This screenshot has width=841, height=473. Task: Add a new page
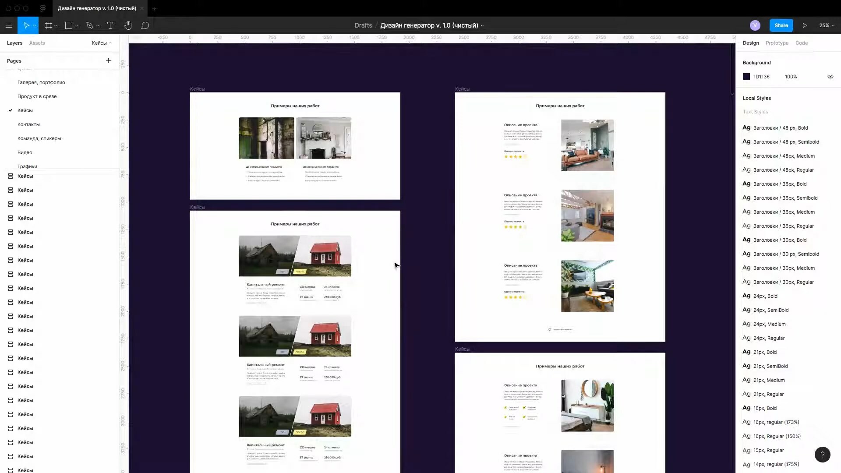click(x=108, y=61)
